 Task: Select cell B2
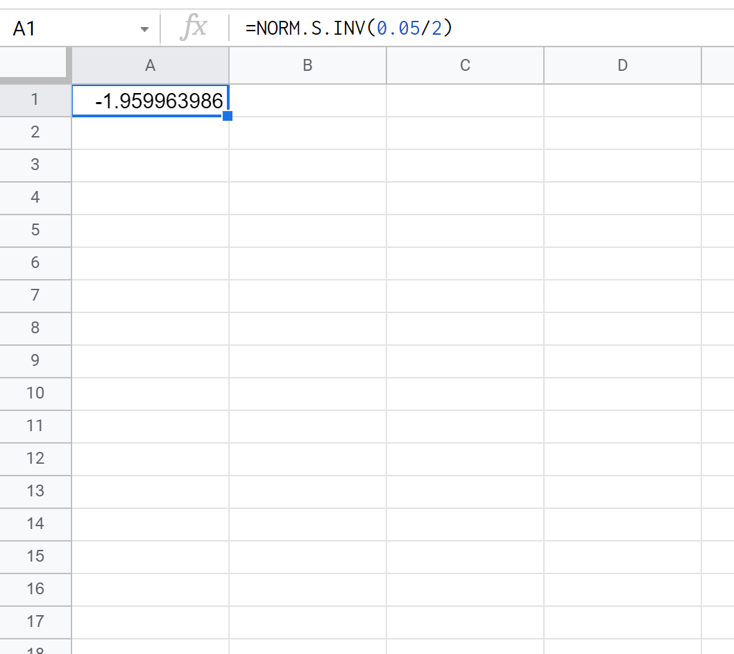[x=307, y=133]
